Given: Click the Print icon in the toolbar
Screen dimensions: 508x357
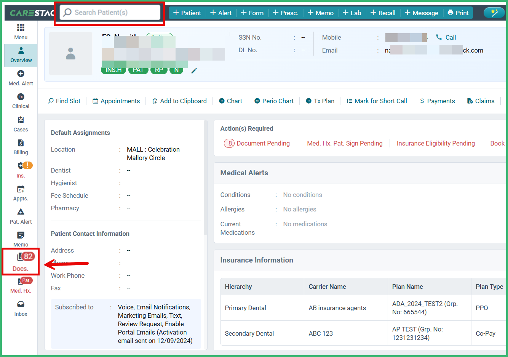Looking at the screenshot, I should [458, 13].
